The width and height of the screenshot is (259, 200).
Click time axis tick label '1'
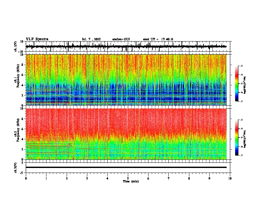[46, 178]
